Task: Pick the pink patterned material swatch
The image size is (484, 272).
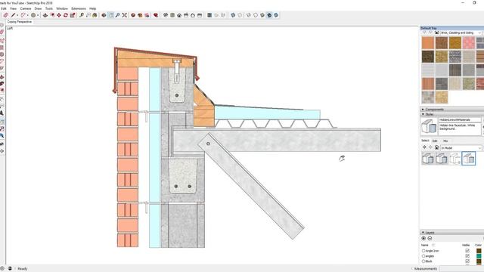Action: 469,43
